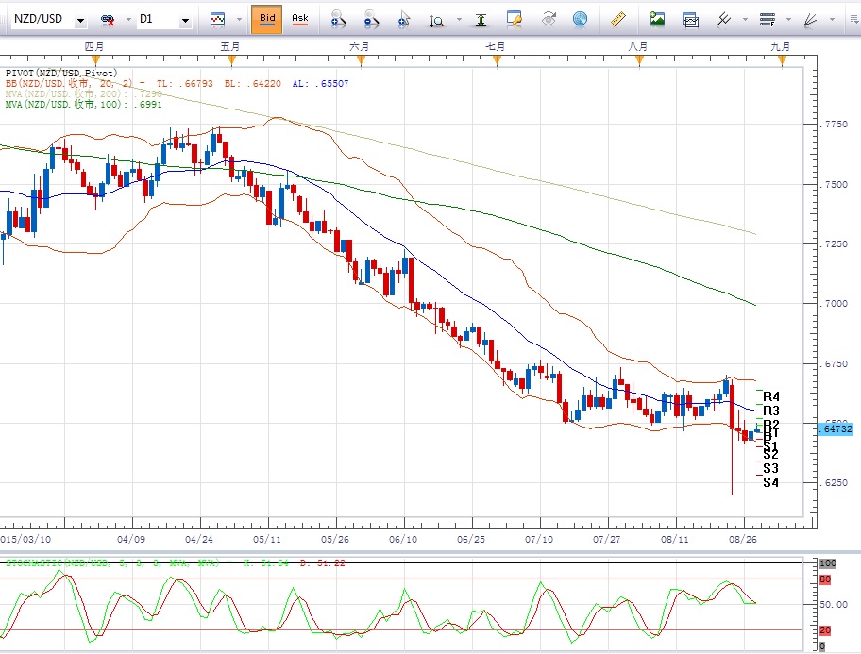Expand the Fibonacci tool dropdown arrow
861x654 pixels.
click(x=788, y=20)
